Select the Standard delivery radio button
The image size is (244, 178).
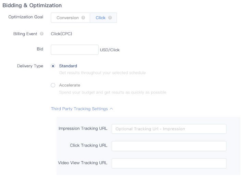pos(53,66)
